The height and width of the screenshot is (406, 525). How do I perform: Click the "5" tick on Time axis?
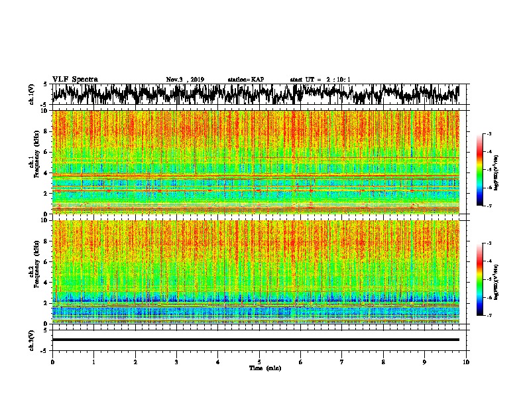(259, 362)
